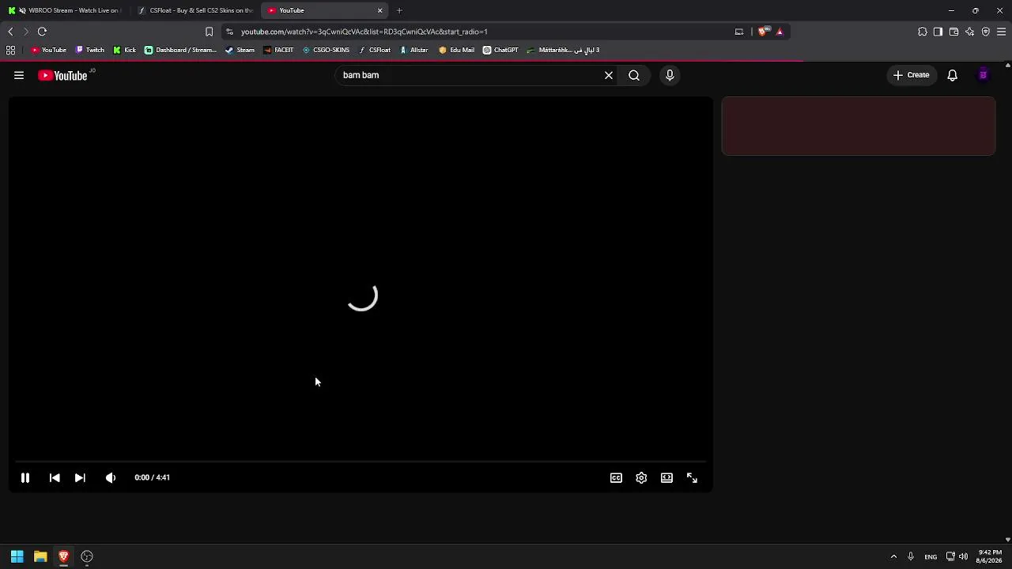Go back one page in browser
The height and width of the screenshot is (569, 1012).
10,32
